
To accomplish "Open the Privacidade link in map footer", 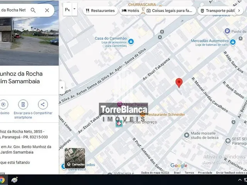I will pos(205,173).
